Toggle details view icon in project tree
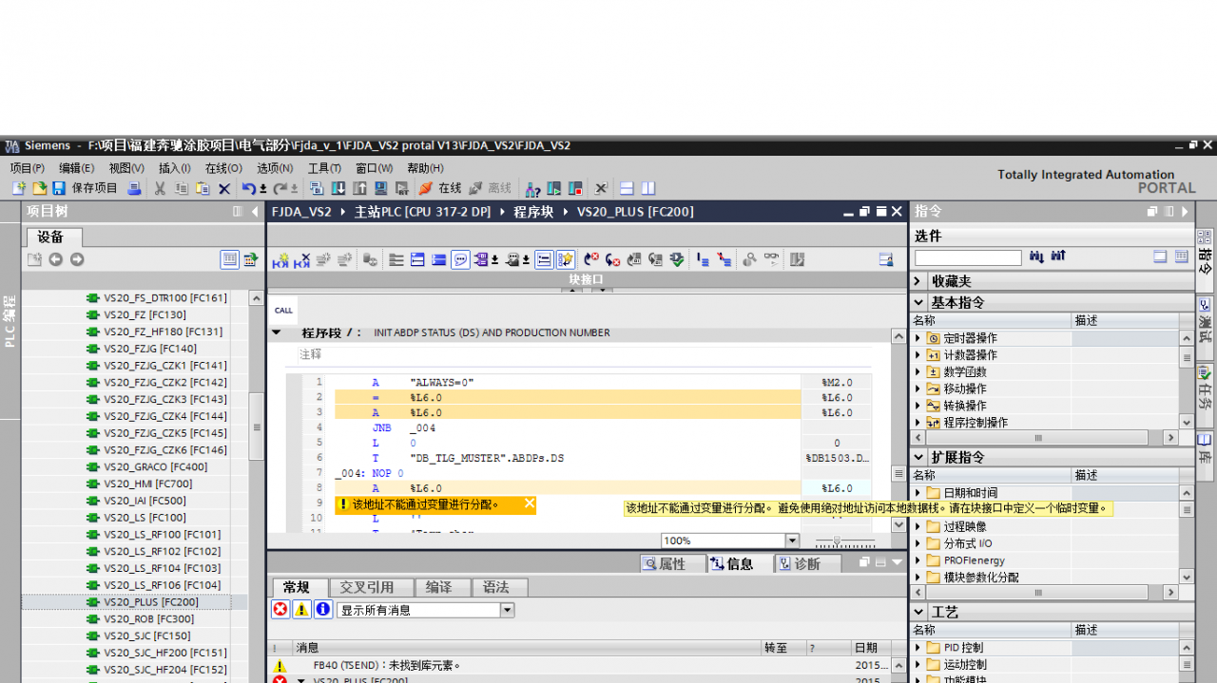Viewport: 1217px width, 683px height. (229, 259)
